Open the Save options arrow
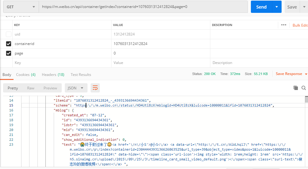308x169 pixels. tap(304, 7)
